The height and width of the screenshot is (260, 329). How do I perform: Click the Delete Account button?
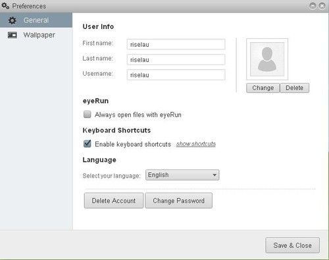(x=114, y=201)
